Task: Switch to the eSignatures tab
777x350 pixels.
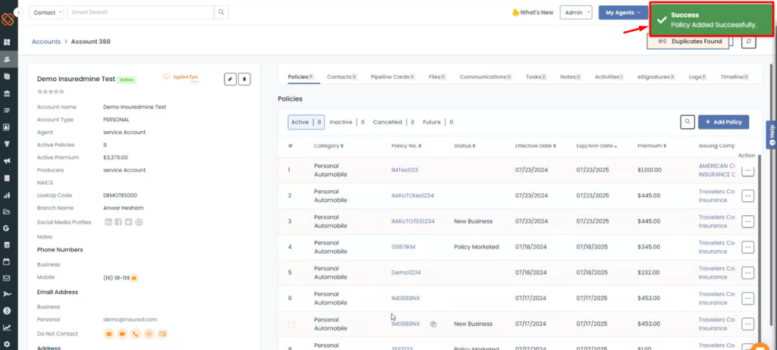Action: click(656, 77)
